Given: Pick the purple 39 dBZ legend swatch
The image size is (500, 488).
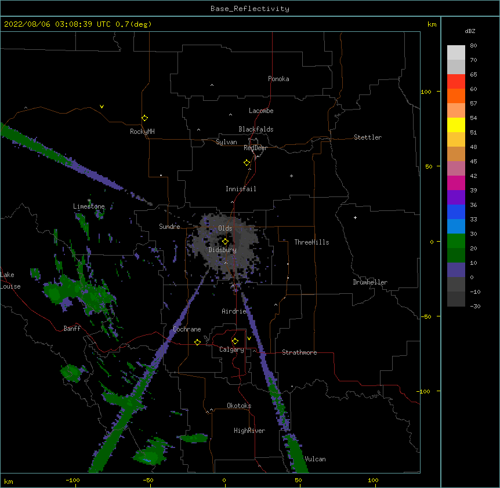Looking at the screenshot, I should pos(456,198).
